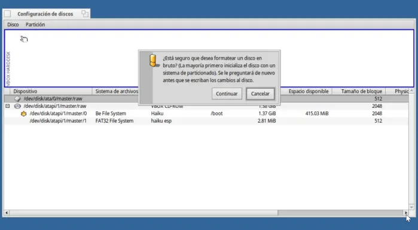Click the Tamaño de bloque column header
418x230 pixels.
(359, 91)
